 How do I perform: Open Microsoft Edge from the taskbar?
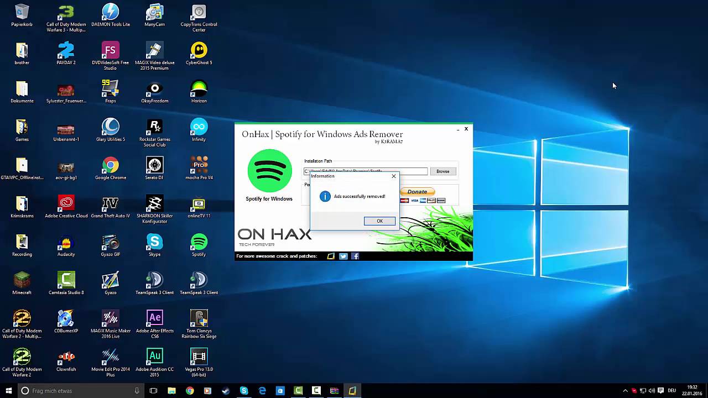point(262,391)
